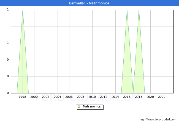Pick the 2004 x-axis label

pyautogui.click(x=57, y=97)
